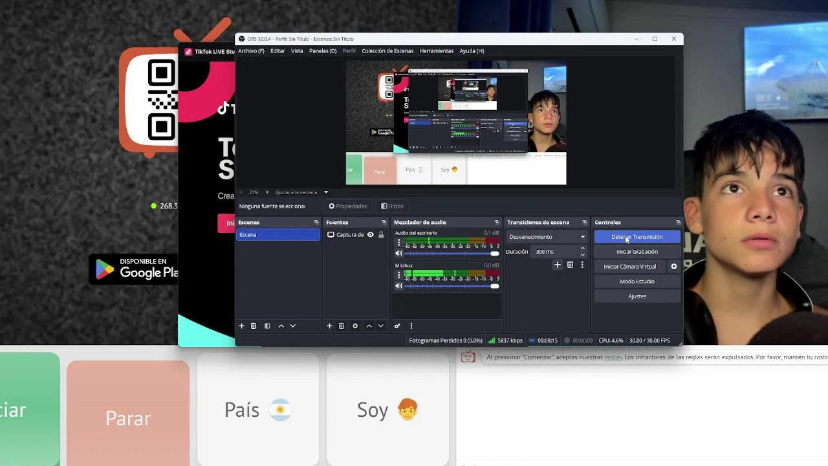Click OBS preview canvas thumbnail
The width and height of the screenshot is (828, 466).
tap(456, 123)
